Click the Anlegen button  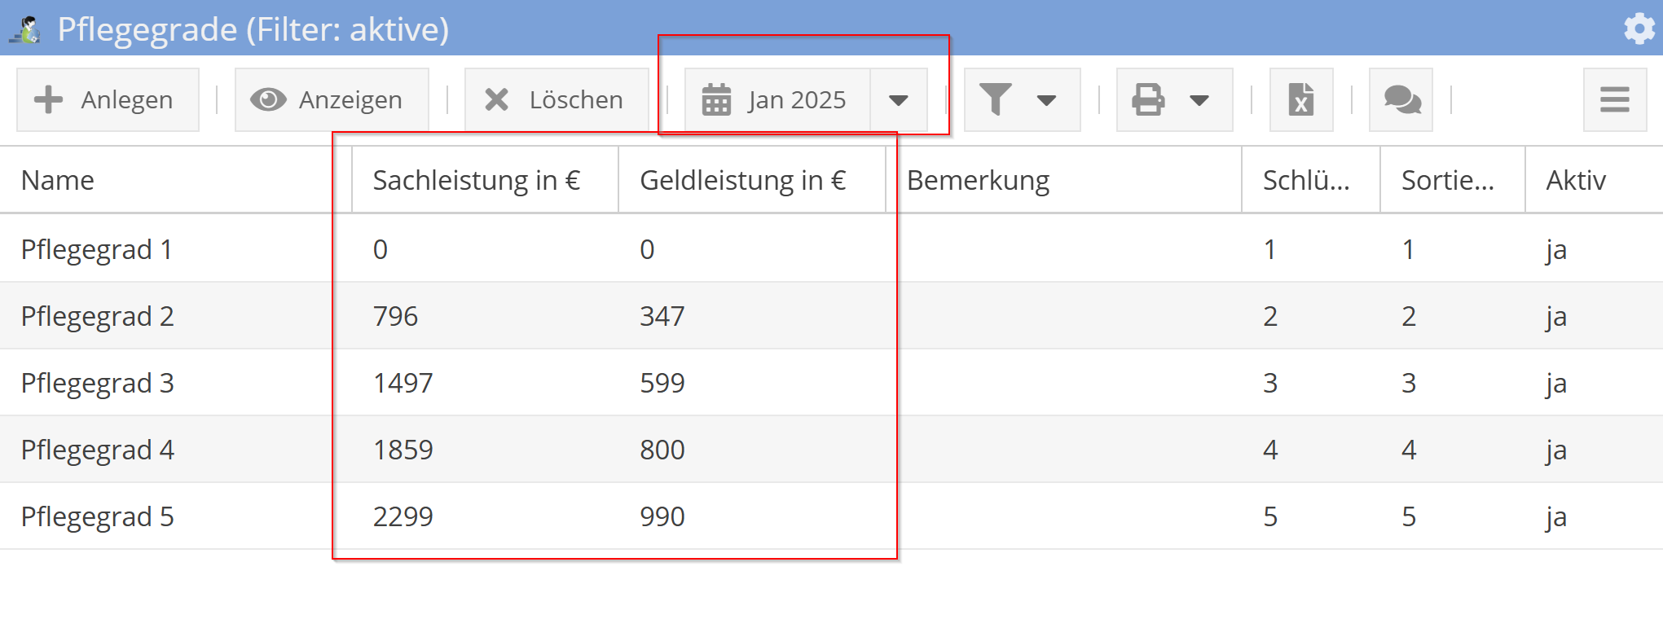108,99
